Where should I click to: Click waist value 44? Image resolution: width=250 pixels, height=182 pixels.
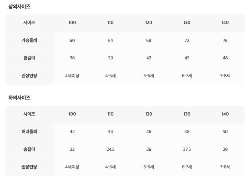tap(110, 132)
